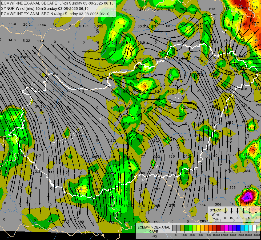261x240 pixels.
Task: Click map value '8.36'
Action: [127, 26]
